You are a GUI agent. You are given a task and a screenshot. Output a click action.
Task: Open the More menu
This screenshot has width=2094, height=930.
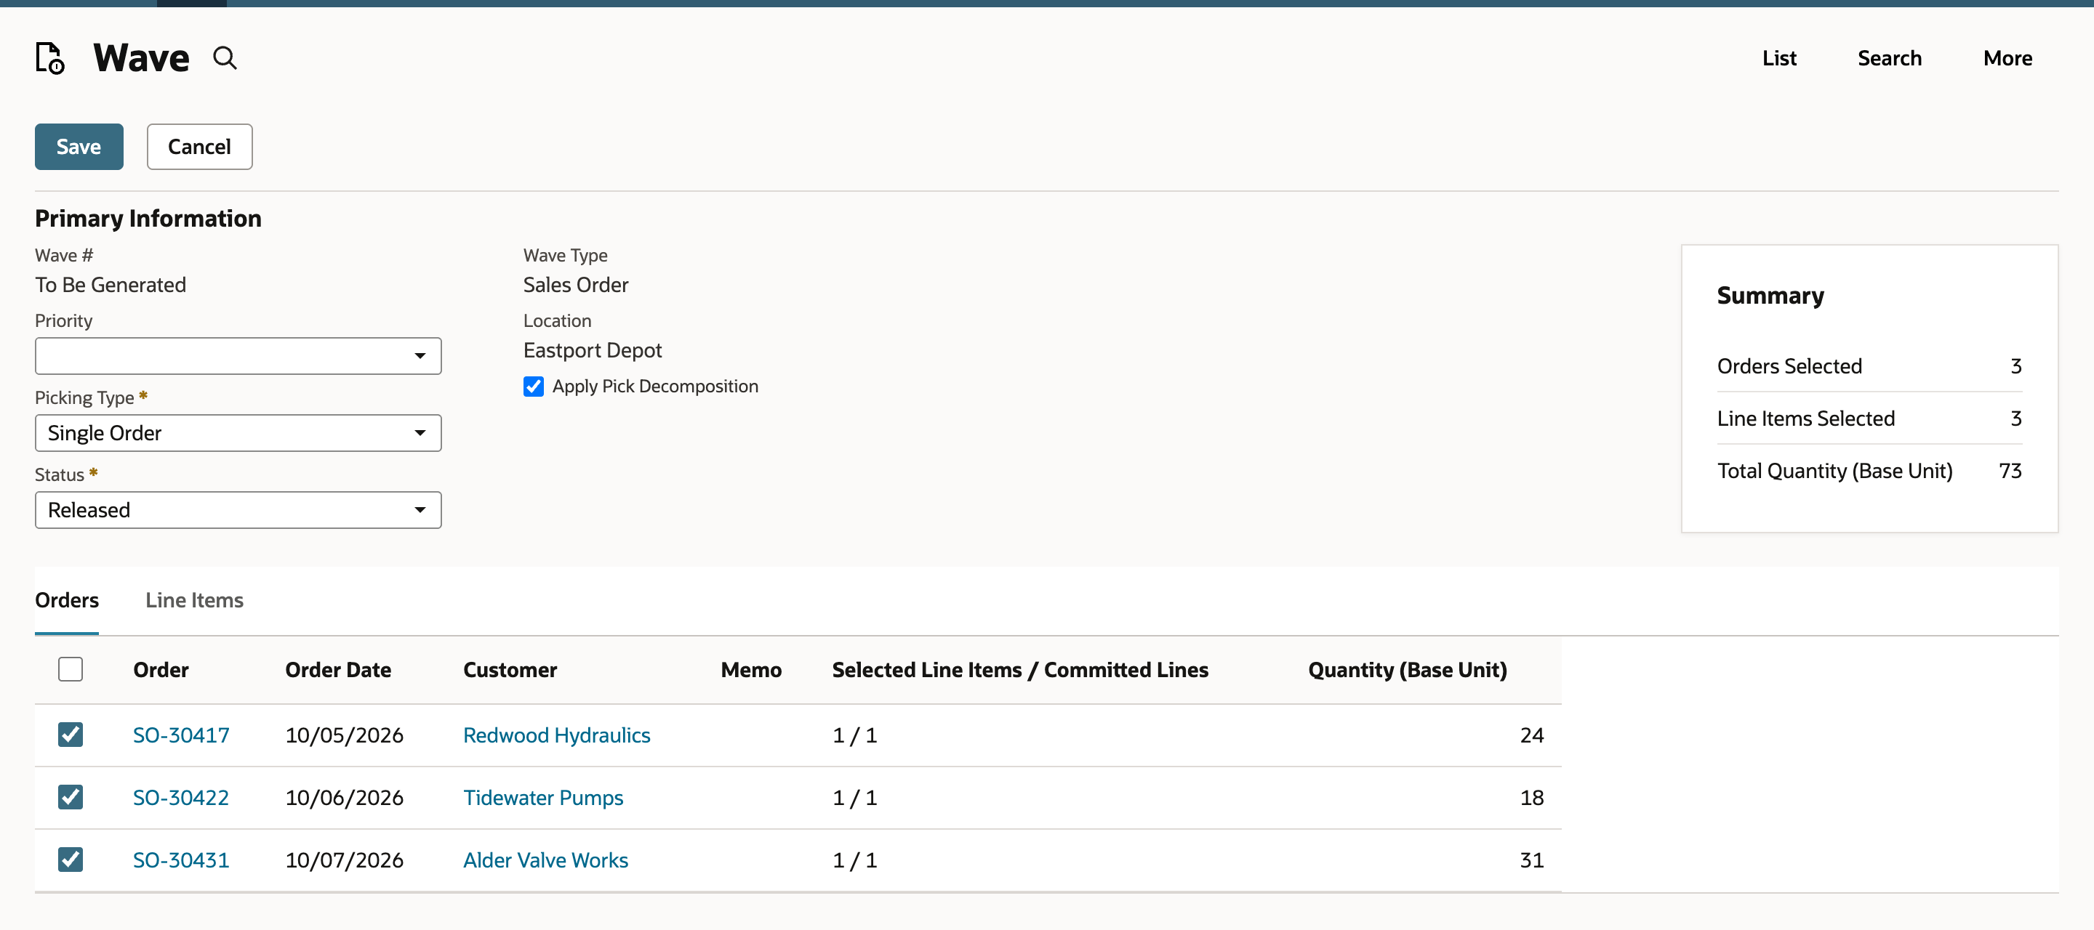(x=2007, y=58)
